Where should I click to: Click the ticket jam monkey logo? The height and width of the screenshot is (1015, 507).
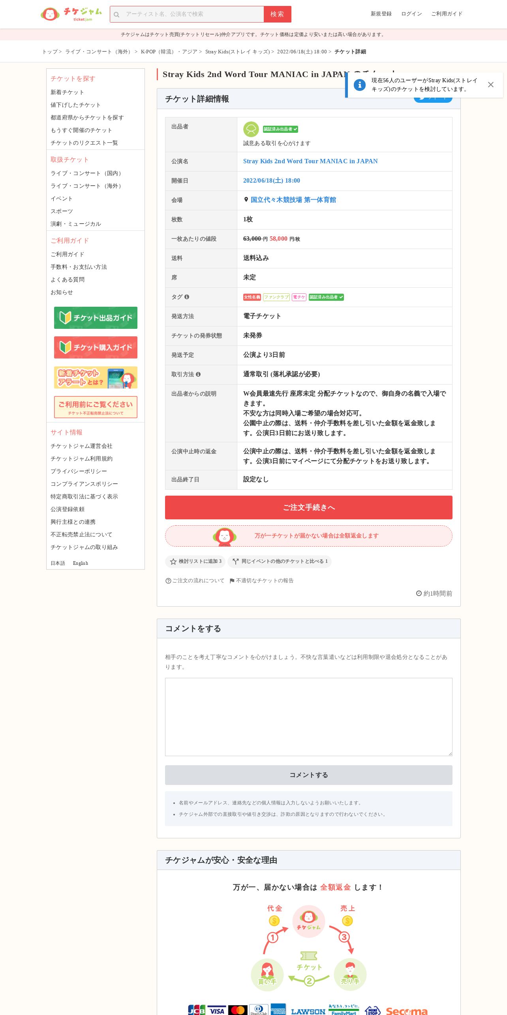click(71, 14)
